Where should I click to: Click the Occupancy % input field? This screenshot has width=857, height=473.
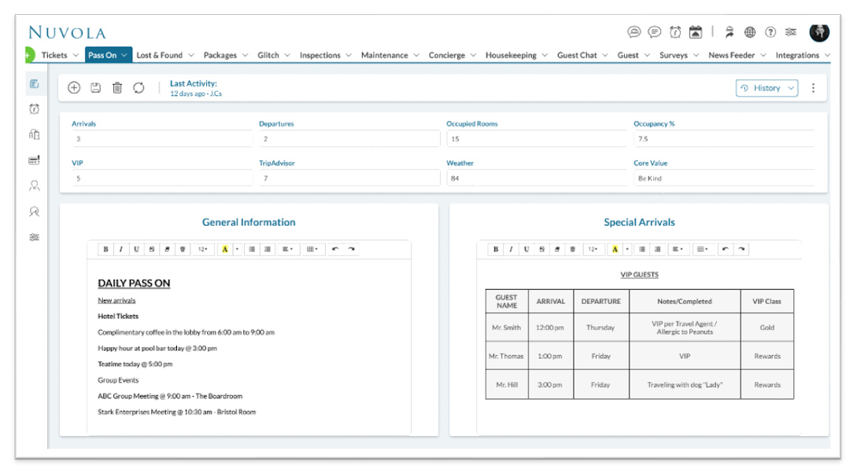(x=724, y=139)
